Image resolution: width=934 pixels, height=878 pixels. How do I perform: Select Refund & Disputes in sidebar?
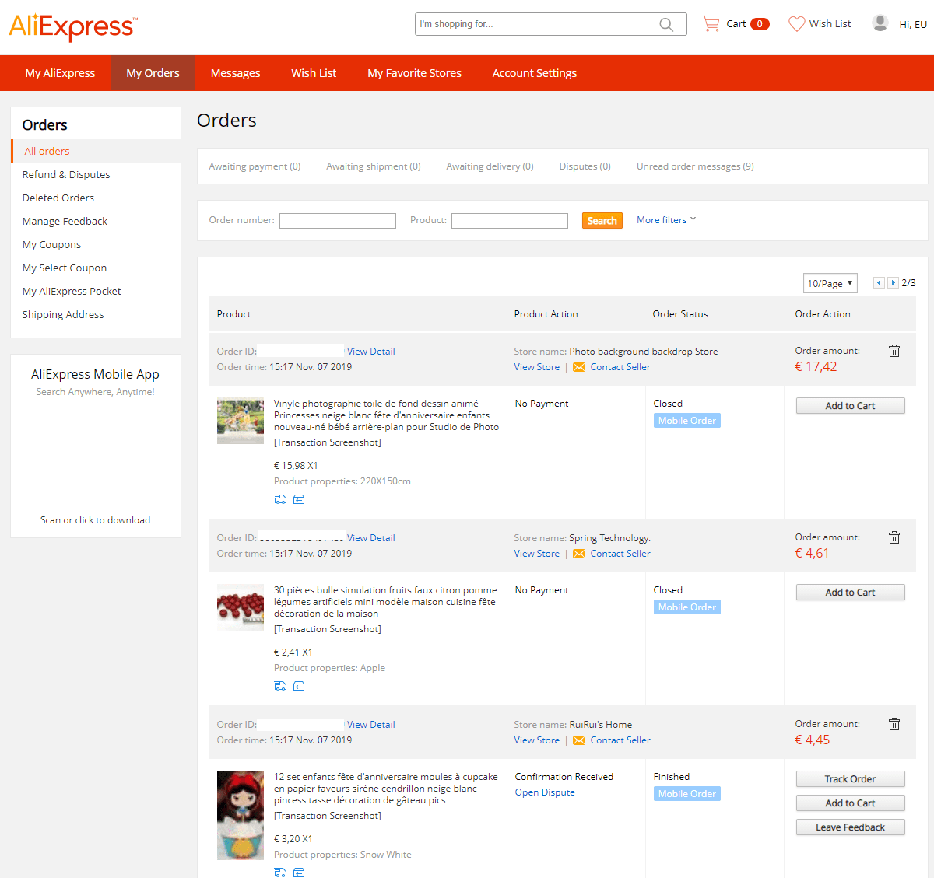tap(66, 174)
